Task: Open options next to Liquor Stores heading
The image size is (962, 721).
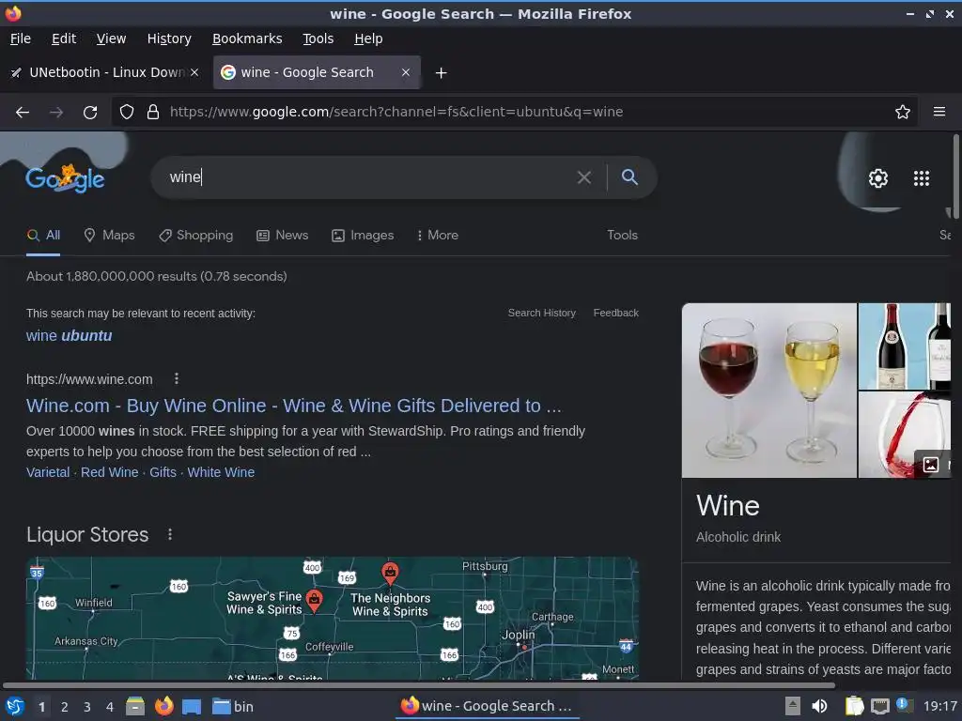Action: tap(170, 534)
